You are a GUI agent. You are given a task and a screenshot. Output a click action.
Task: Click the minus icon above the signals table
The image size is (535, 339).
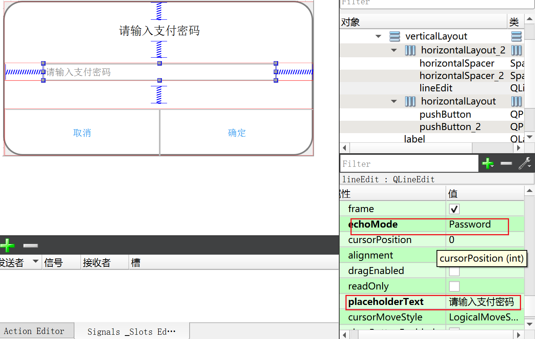[x=30, y=245]
